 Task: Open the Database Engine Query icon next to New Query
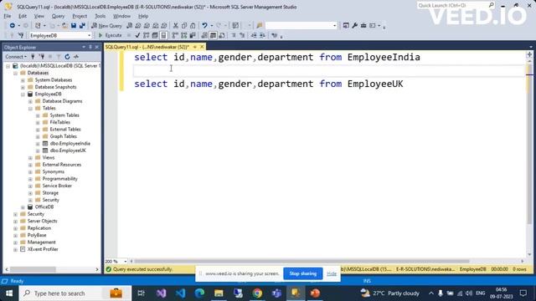click(130, 26)
